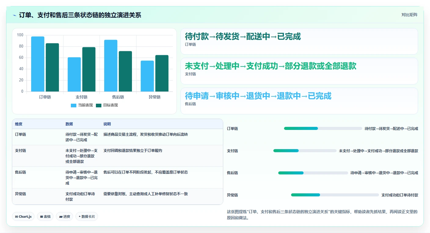
Task: Click the 售后链 x-axis label in chart
Action: [x=118, y=97]
